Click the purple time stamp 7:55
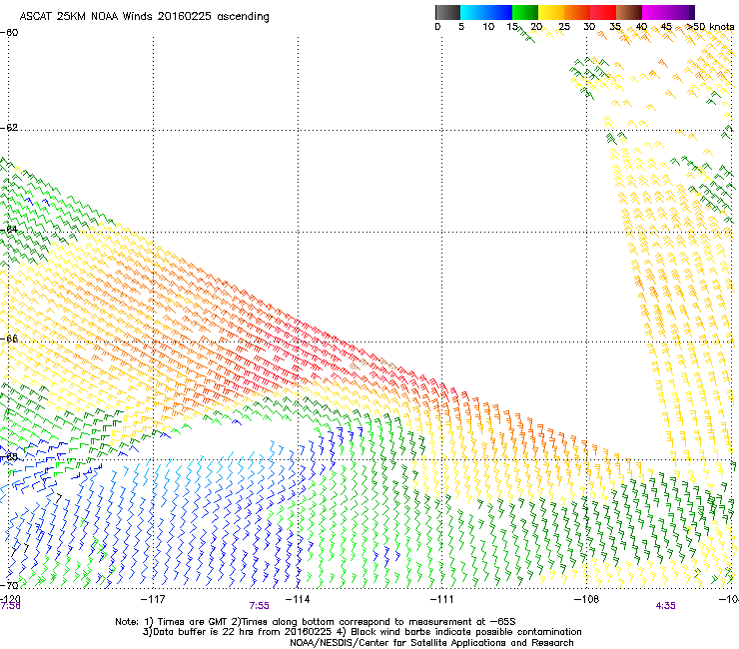This screenshot has width=739, height=649. point(260,606)
